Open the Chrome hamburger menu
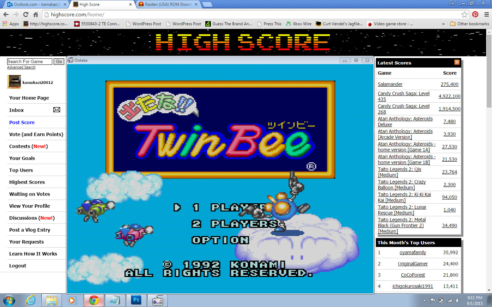 (x=487, y=15)
